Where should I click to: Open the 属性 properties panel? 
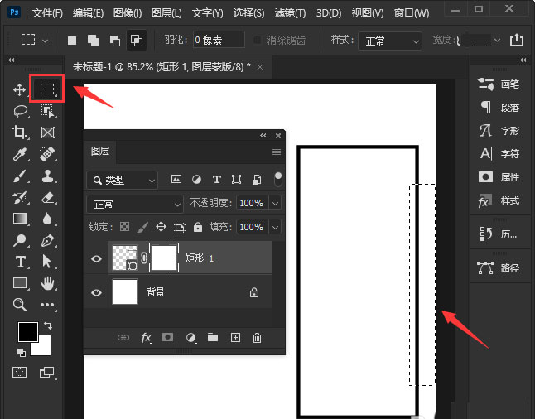coord(499,177)
